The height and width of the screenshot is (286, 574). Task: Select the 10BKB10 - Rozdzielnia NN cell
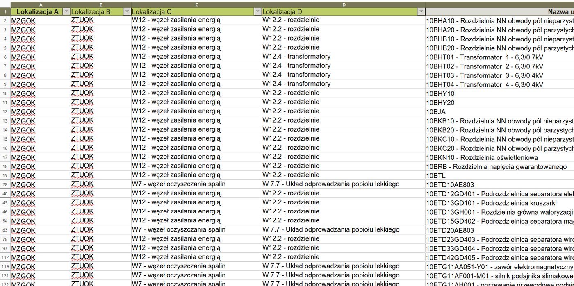(499, 120)
